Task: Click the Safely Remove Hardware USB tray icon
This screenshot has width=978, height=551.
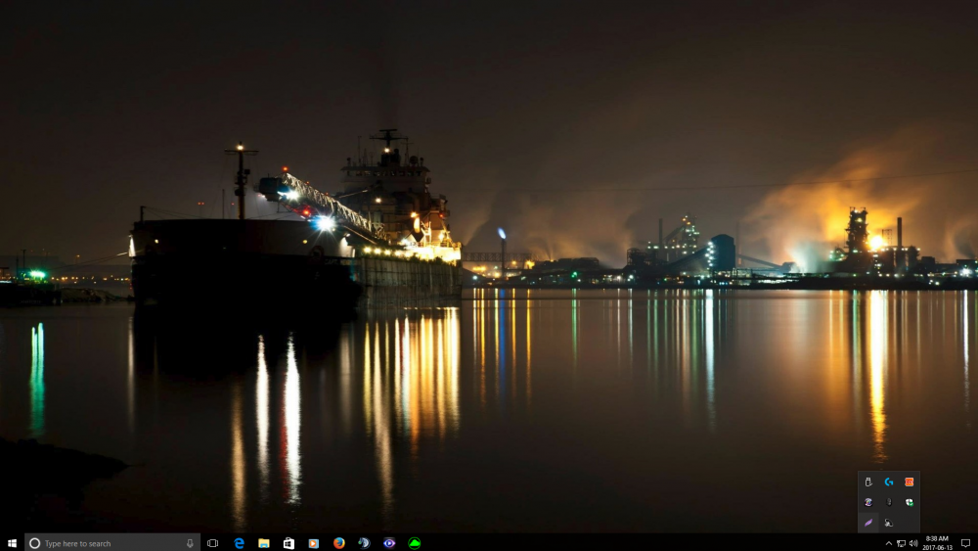Action: (867, 482)
